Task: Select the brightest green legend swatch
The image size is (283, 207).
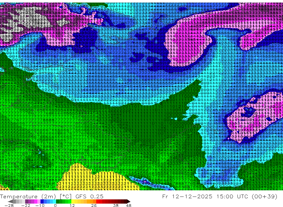Action: coord(70,201)
